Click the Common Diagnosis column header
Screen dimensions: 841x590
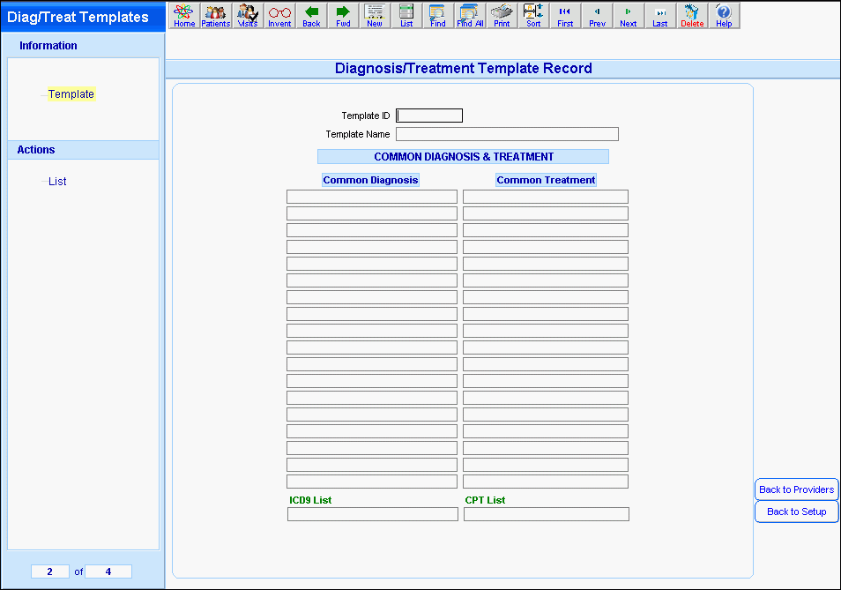pyautogui.click(x=370, y=180)
